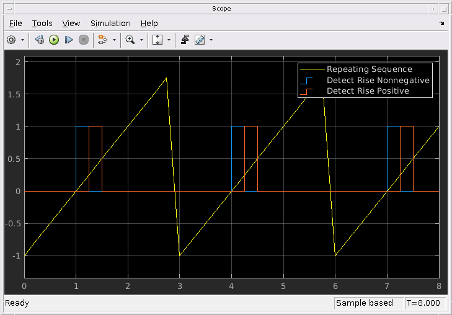Image resolution: width=452 pixels, height=315 pixels.
Task: Click the blue step marker in legend
Action: (x=306, y=81)
